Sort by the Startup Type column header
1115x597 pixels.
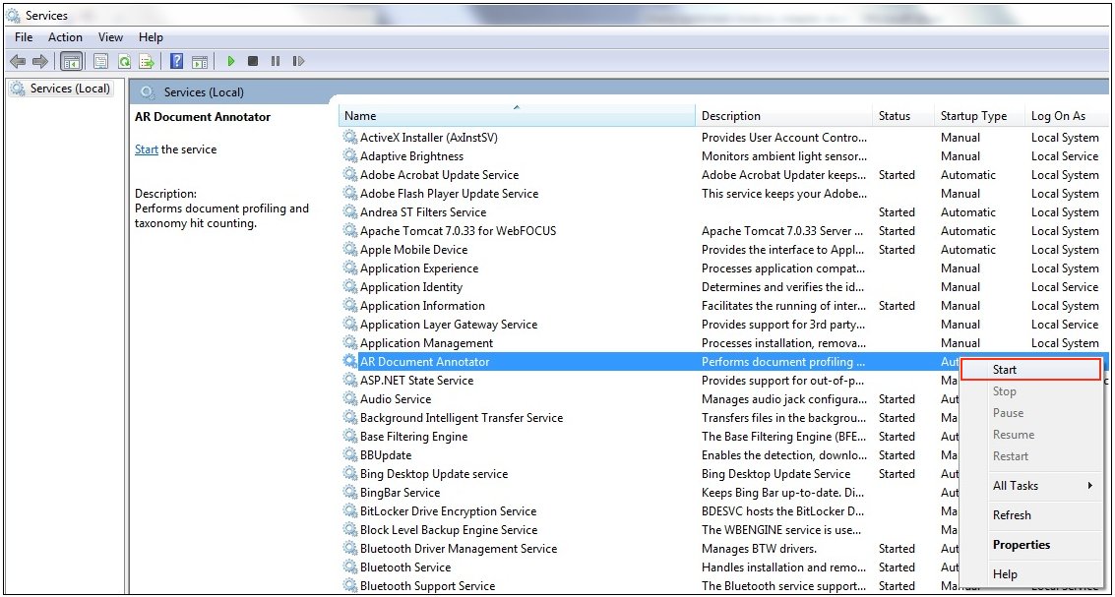click(x=979, y=116)
